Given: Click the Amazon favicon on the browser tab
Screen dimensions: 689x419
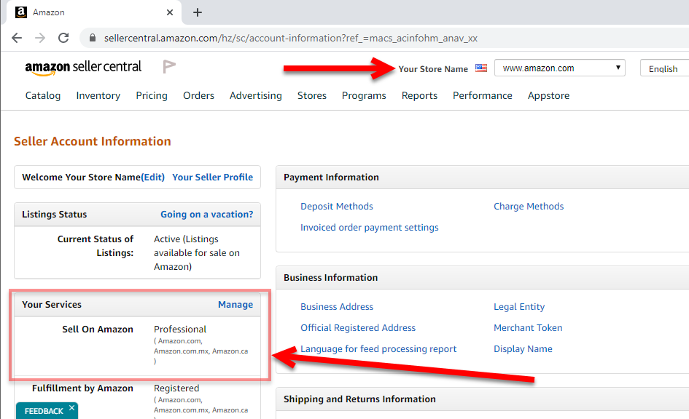Looking at the screenshot, I should pyautogui.click(x=20, y=12).
